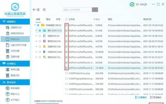Click the 文件名 column header
The width and height of the screenshot is (166, 104).
[72, 19]
